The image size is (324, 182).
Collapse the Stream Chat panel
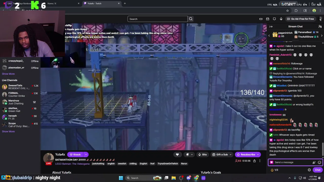click(x=271, y=27)
